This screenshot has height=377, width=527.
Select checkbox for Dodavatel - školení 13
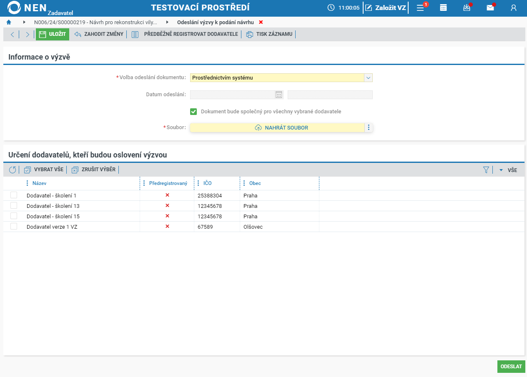(x=14, y=205)
